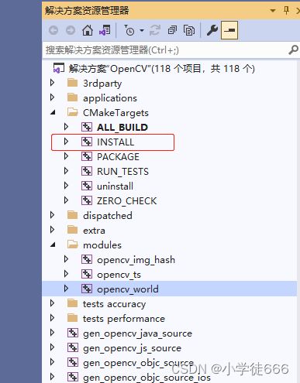Click the Show All Files icon
Viewport: 300px width, 383px height.
click(189, 30)
